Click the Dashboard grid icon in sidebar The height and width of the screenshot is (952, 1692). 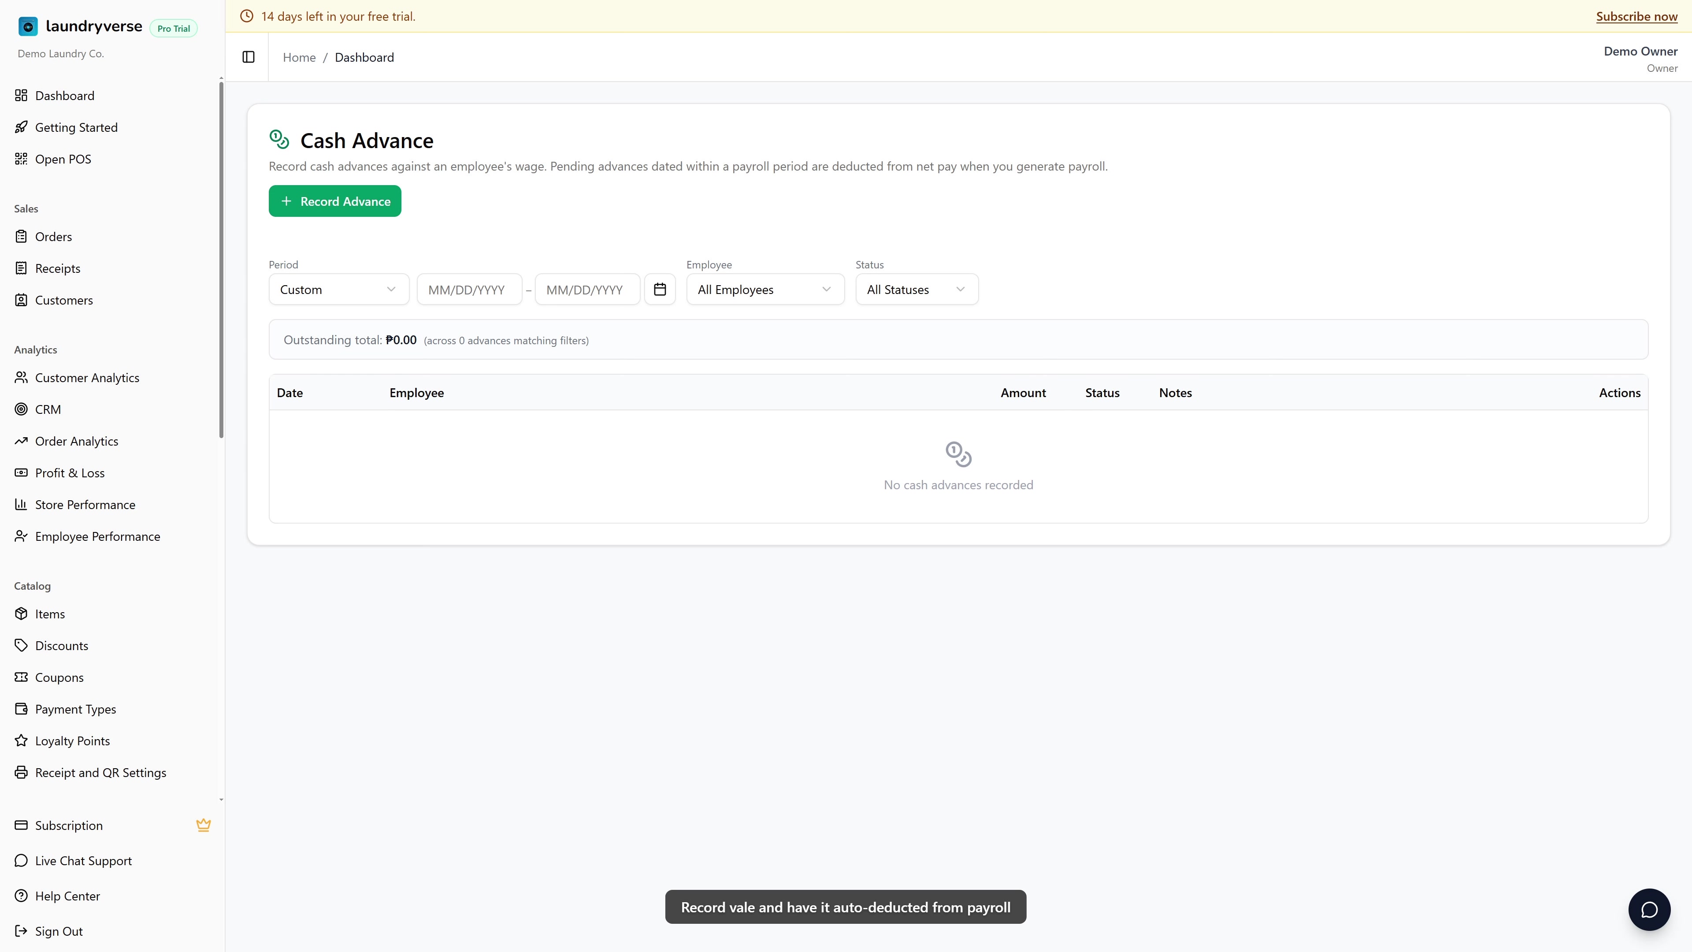coord(21,95)
